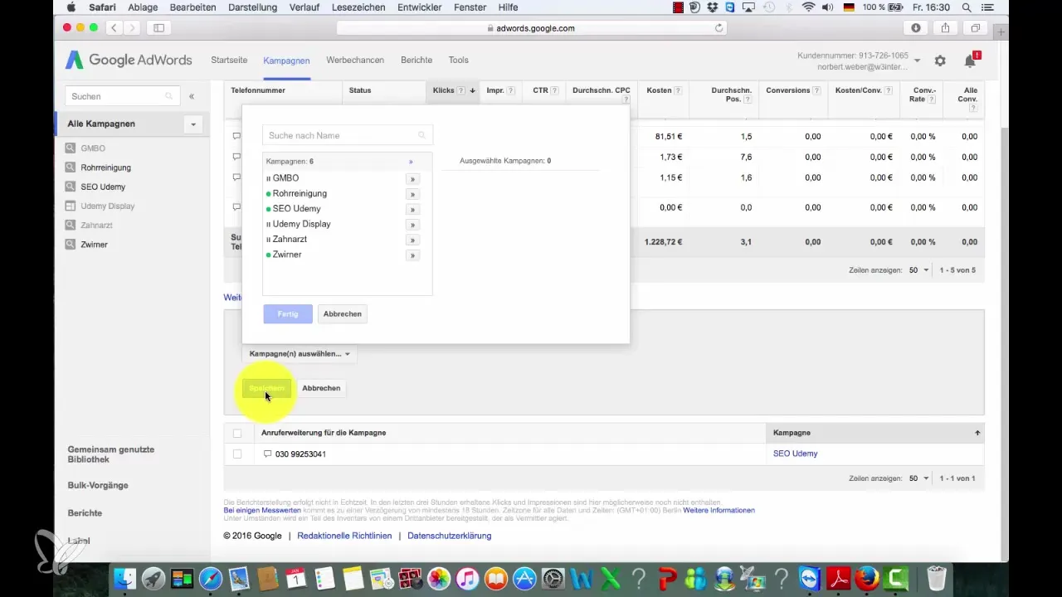Tick the select-all checkbox in Anruferweiterung header
The image size is (1062, 597).
click(237, 433)
